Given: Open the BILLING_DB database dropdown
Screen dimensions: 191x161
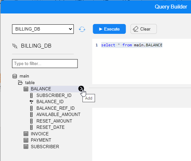Looking at the screenshot, I should click(43, 29).
